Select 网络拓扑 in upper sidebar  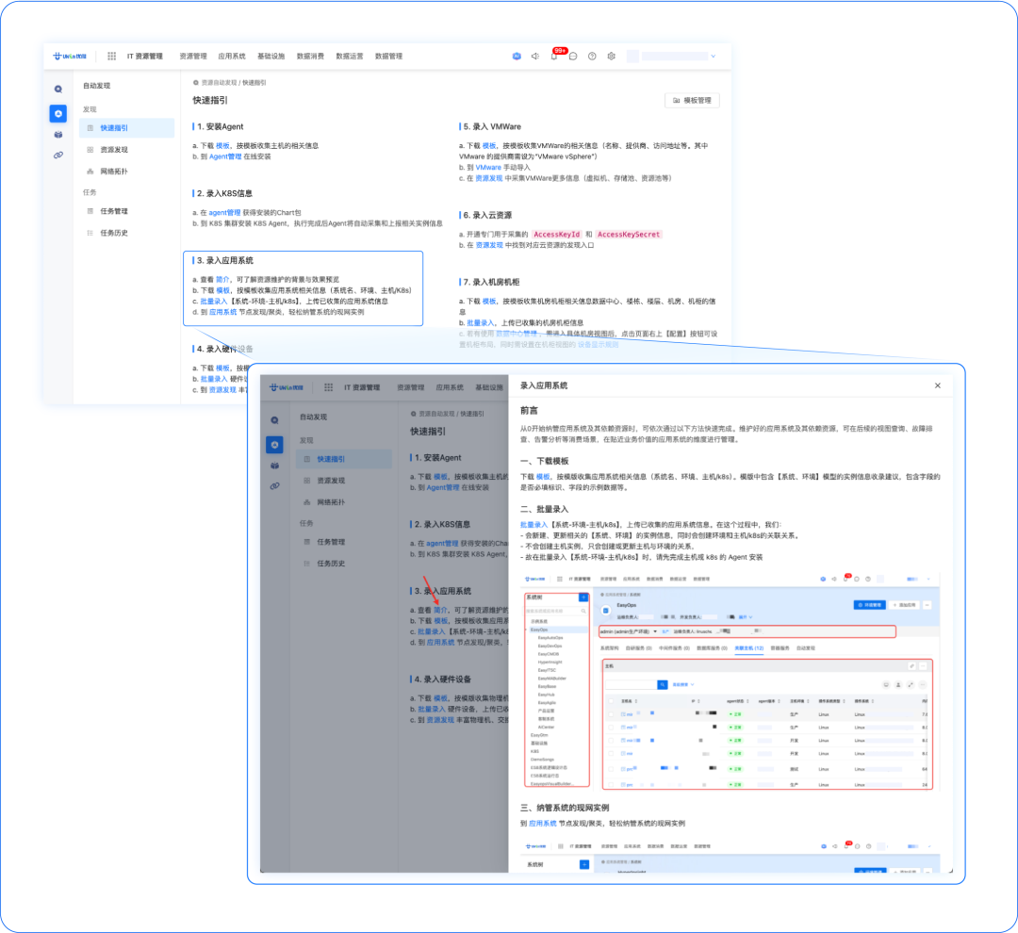coord(126,172)
